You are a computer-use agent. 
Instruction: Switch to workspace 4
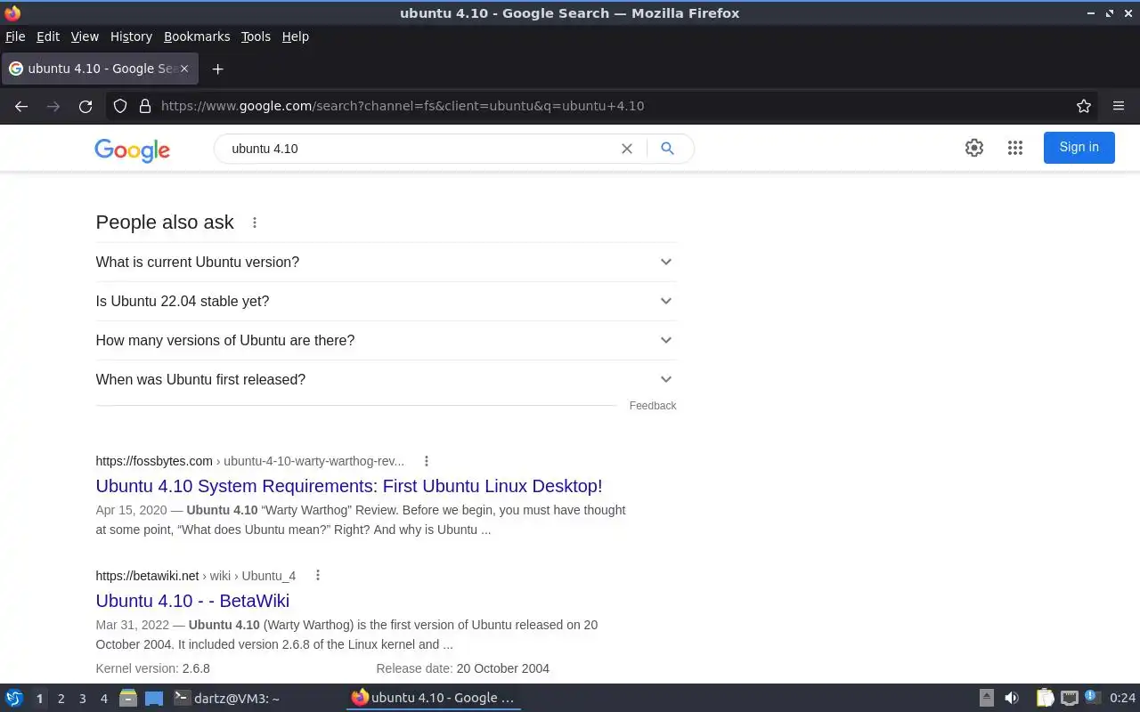coord(103,699)
